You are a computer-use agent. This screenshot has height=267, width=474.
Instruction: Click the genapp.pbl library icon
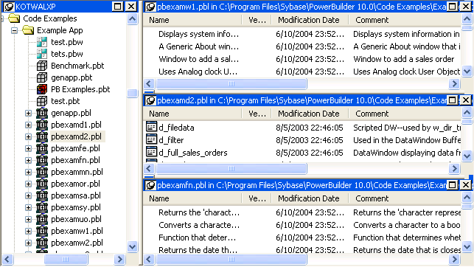42,113
